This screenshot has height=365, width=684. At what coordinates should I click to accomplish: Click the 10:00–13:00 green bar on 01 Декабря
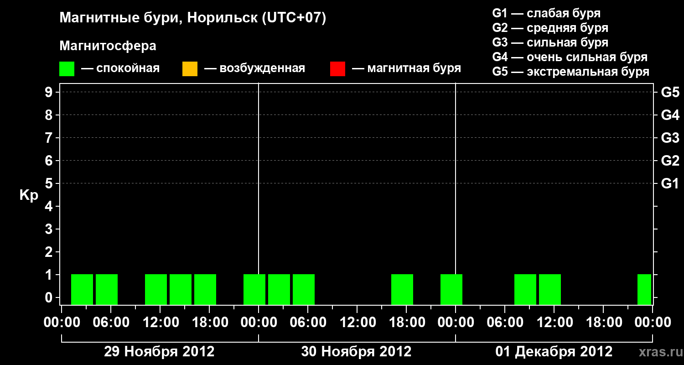pyautogui.click(x=550, y=289)
